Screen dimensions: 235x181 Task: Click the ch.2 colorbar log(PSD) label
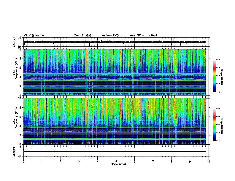[222, 125]
